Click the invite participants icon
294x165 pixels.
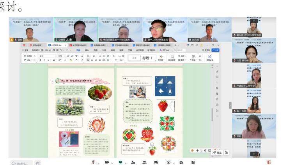pyautogui.click(x=133, y=162)
